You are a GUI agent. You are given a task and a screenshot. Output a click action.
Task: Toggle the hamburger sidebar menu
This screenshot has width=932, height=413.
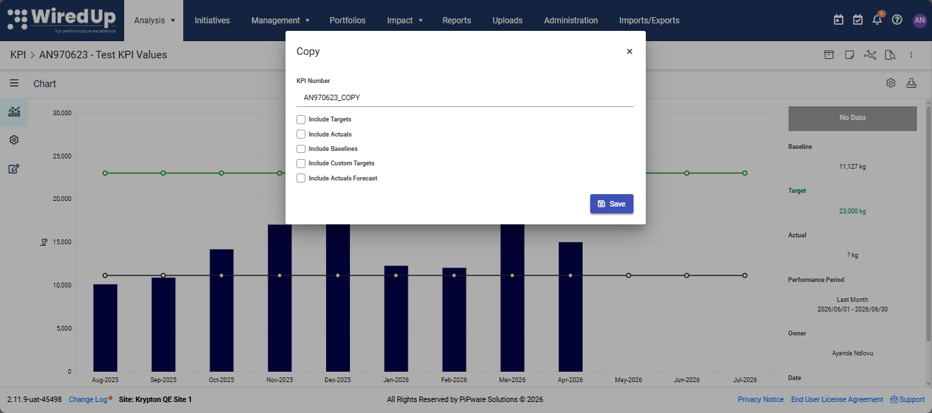pos(14,83)
